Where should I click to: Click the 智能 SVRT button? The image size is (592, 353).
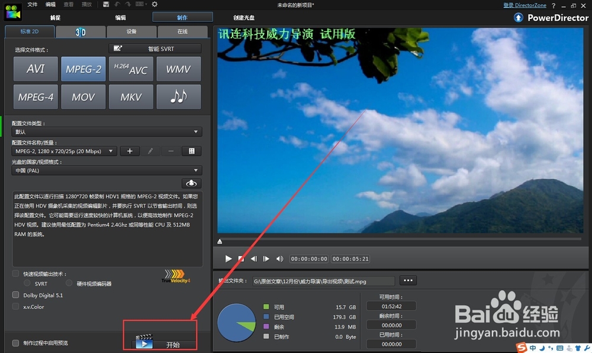point(155,48)
